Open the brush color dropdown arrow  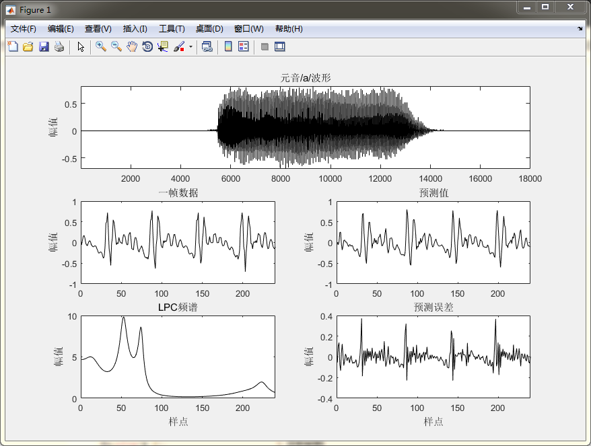[x=190, y=46]
